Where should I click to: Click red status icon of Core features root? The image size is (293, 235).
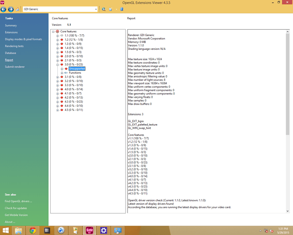tap(58, 31)
